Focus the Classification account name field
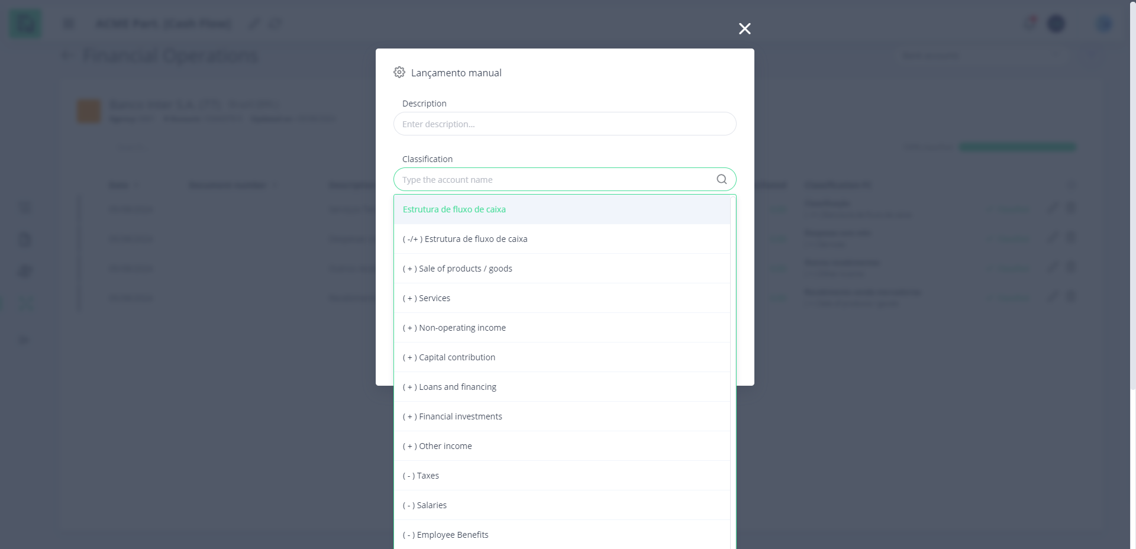The width and height of the screenshot is (1136, 549). tap(564, 179)
